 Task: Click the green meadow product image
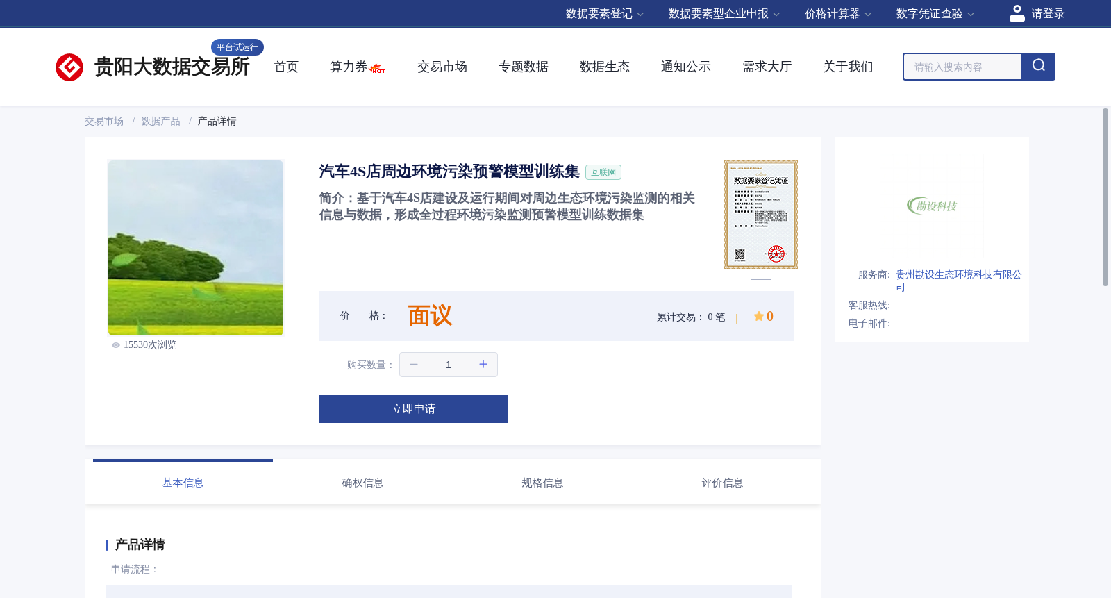click(x=196, y=248)
